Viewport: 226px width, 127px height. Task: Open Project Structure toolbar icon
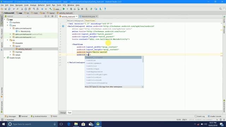coord(96,9)
